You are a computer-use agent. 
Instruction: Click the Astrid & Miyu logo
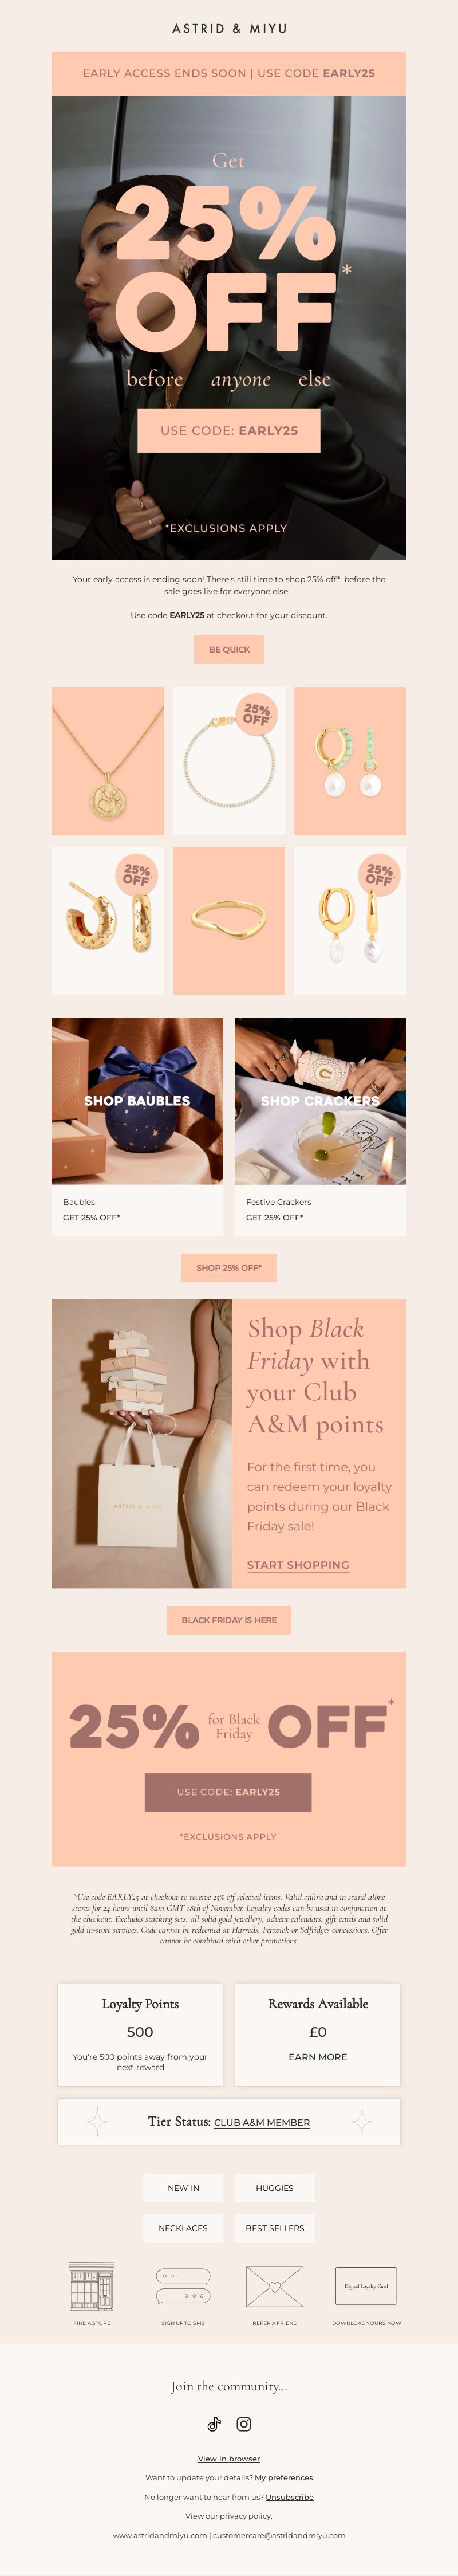(x=229, y=29)
